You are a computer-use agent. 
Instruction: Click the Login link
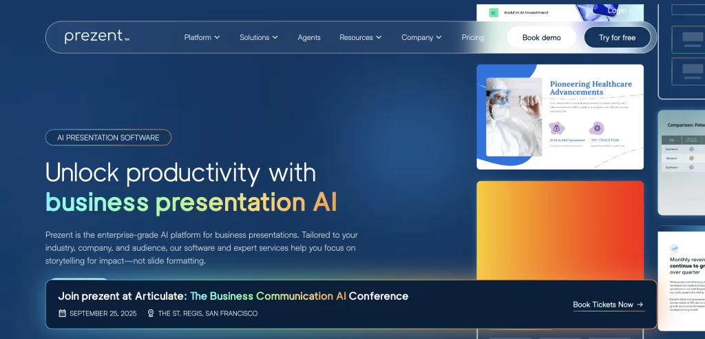point(617,10)
